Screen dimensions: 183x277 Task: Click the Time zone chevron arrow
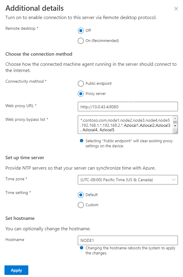(x=174, y=180)
